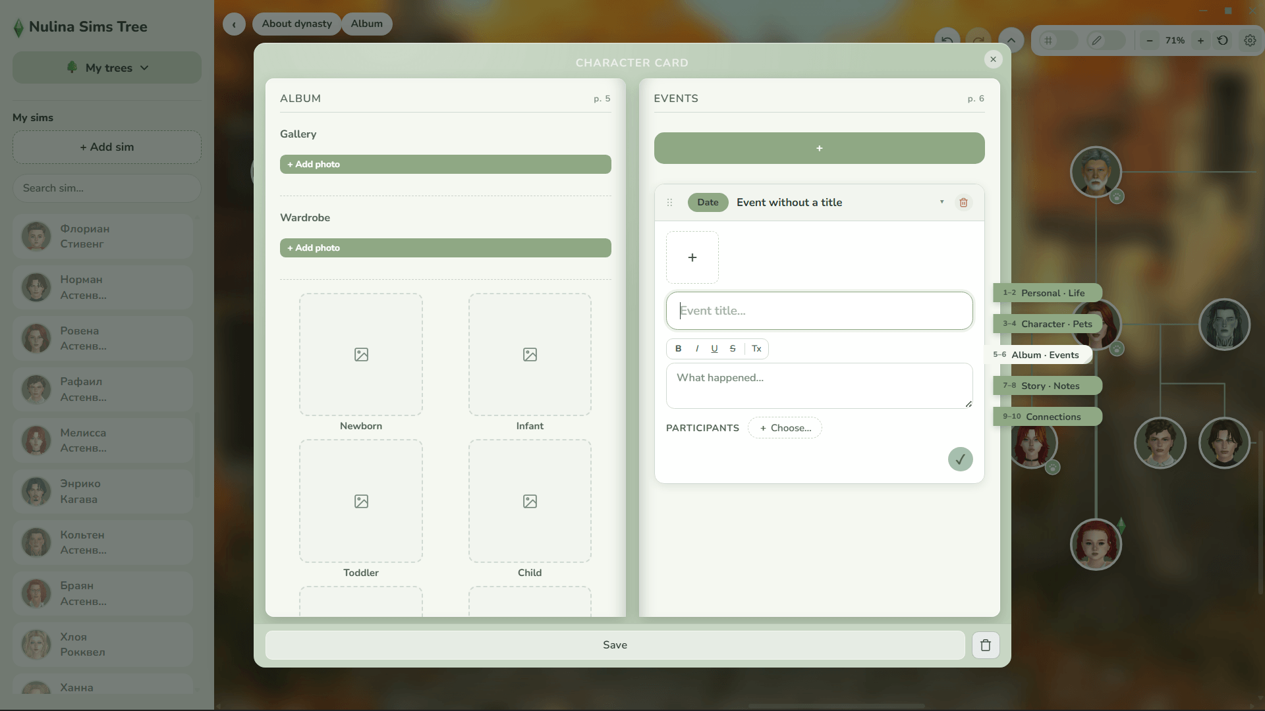Upload a Toddler photo placeholder
This screenshot has height=711, width=1265.
(361, 501)
